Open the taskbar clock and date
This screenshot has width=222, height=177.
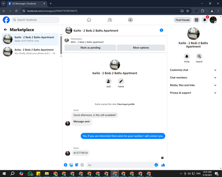[x=207, y=173]
